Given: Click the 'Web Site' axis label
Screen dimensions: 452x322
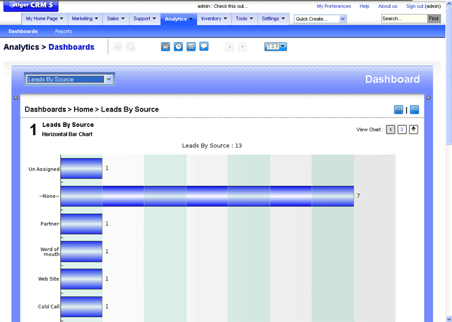Looking at the screenshot, I should point(49,279).
